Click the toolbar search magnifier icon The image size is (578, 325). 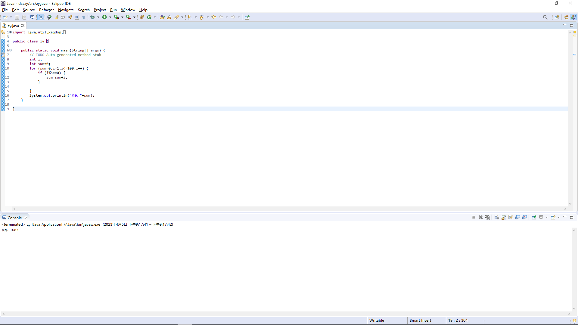point(545,17)
